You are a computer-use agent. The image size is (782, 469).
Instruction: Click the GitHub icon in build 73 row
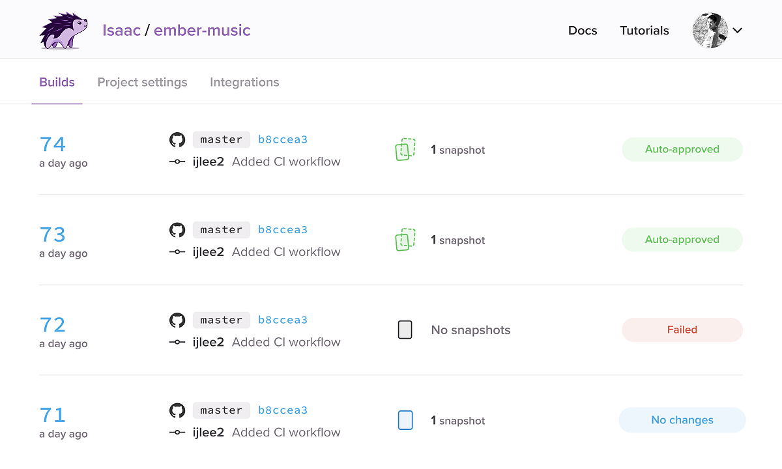point(177,230)
